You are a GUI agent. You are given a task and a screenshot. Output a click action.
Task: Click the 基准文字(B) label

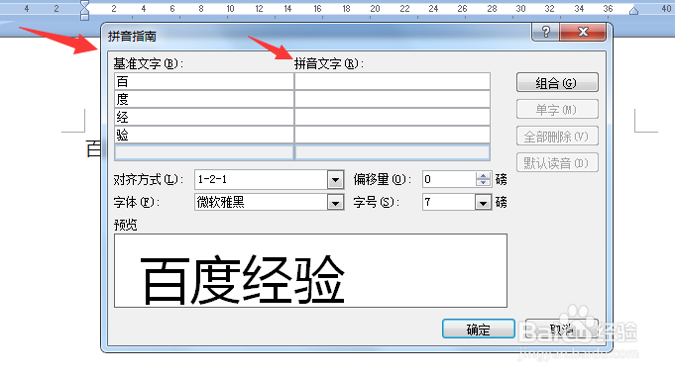tap(149, 64)
